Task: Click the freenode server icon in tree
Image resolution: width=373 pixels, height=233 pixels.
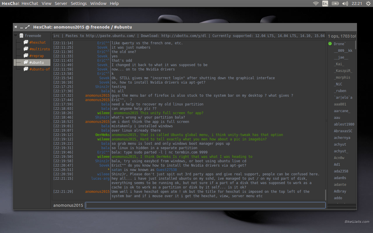Action: coord(21,36)
